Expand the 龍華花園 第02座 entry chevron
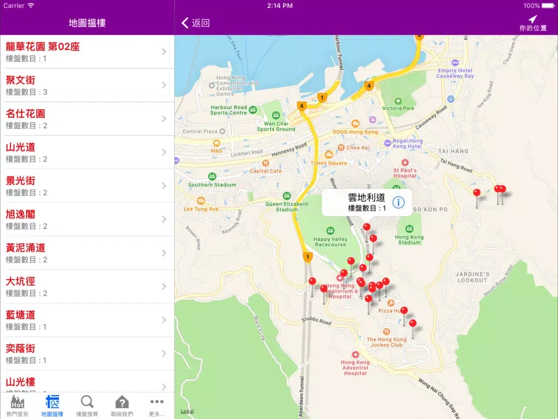558x419 pixels. click(x=164, y=51)
